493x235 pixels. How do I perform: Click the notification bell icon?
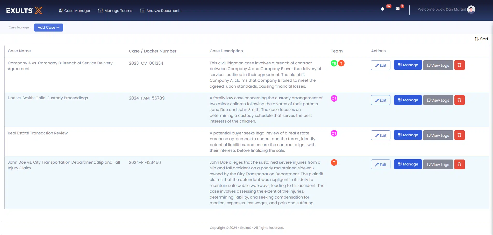click(382, 9)
